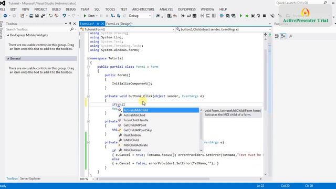Click the Save floppy disk icon
Viewport: 336px width, 189px height.
pyautogui.click(x=37, y=16)
